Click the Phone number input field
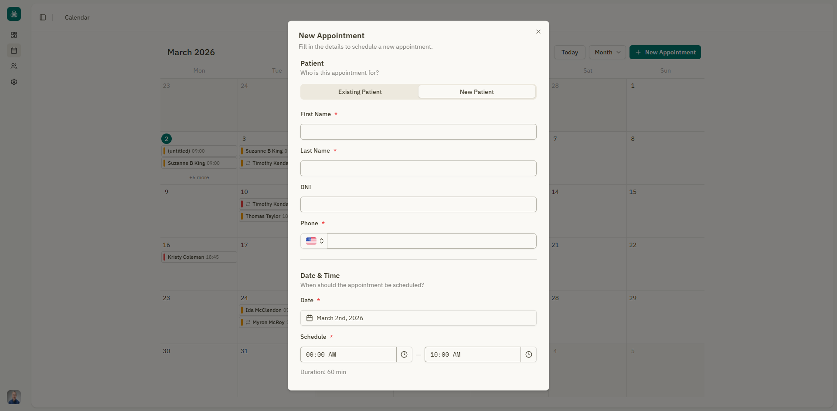Image resolution: width=837 pixels, height=411 pixels. (432, 241)
